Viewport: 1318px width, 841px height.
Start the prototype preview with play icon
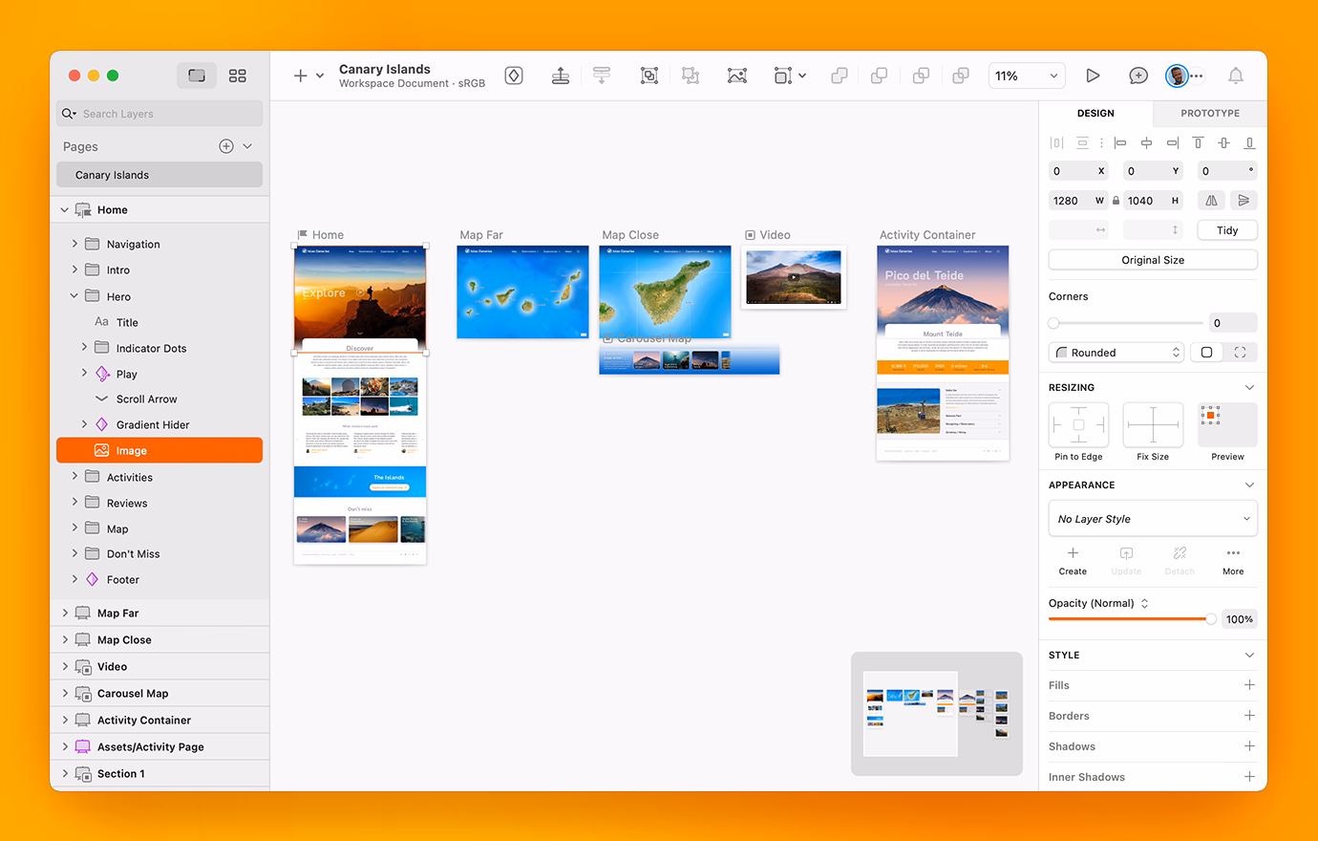[1093, 75]
